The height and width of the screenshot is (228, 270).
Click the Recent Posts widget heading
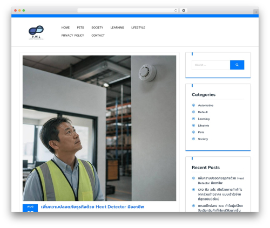(x=206, y=168)
